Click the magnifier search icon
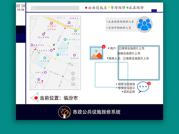This screenshot has width=179, height=134. coord(33,8)
